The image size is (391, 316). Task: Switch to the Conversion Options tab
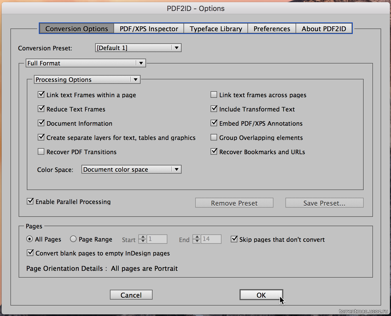pos(77,28)
